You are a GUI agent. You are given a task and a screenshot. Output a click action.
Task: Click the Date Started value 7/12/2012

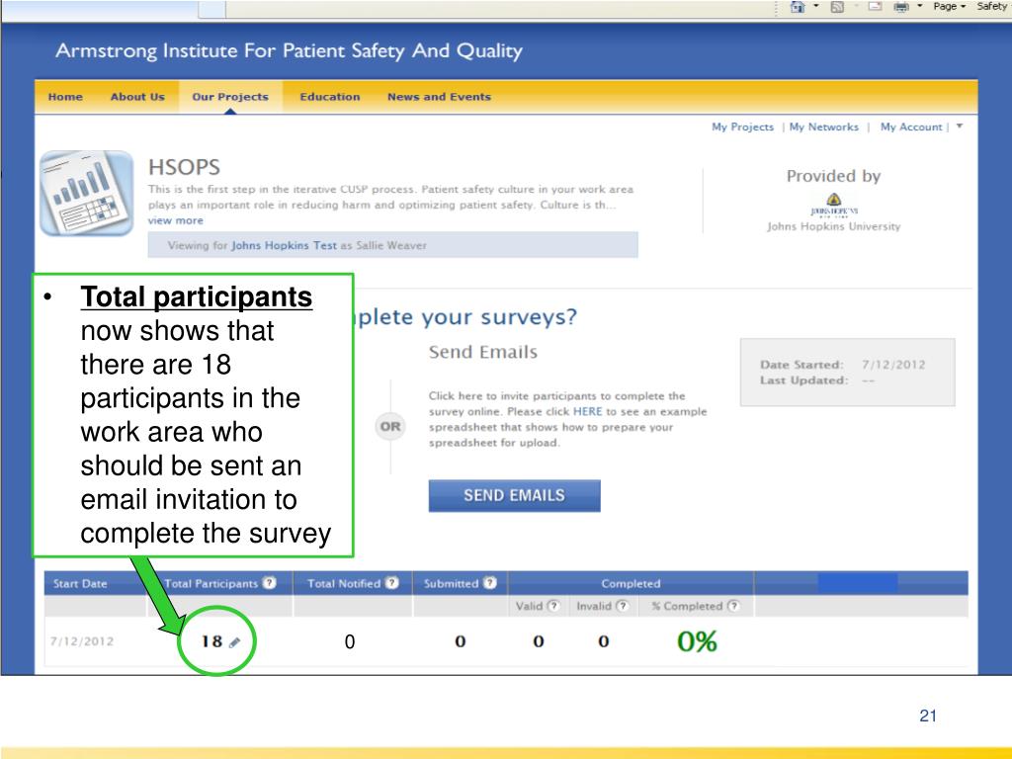[x=893, y=365]
